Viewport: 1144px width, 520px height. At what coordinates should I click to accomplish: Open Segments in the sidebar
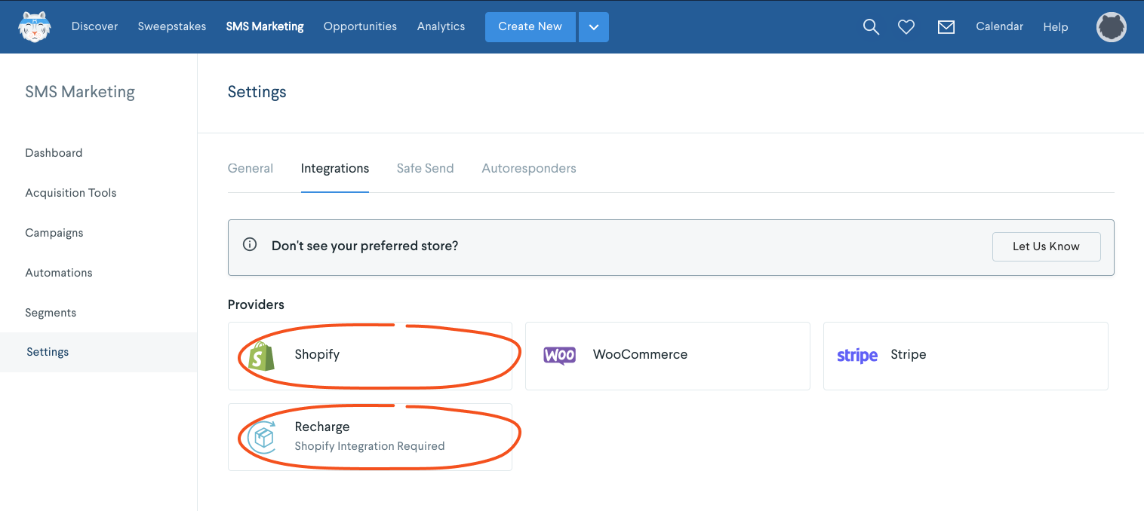[51, 313]
